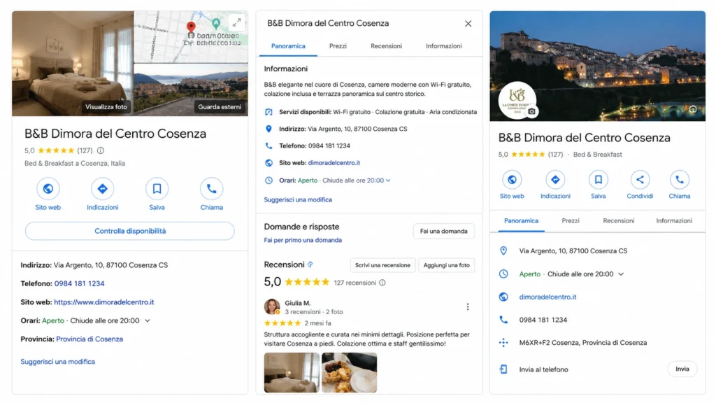Expand opening hours in left card
The image size is (716, 403).
(148, 320)
